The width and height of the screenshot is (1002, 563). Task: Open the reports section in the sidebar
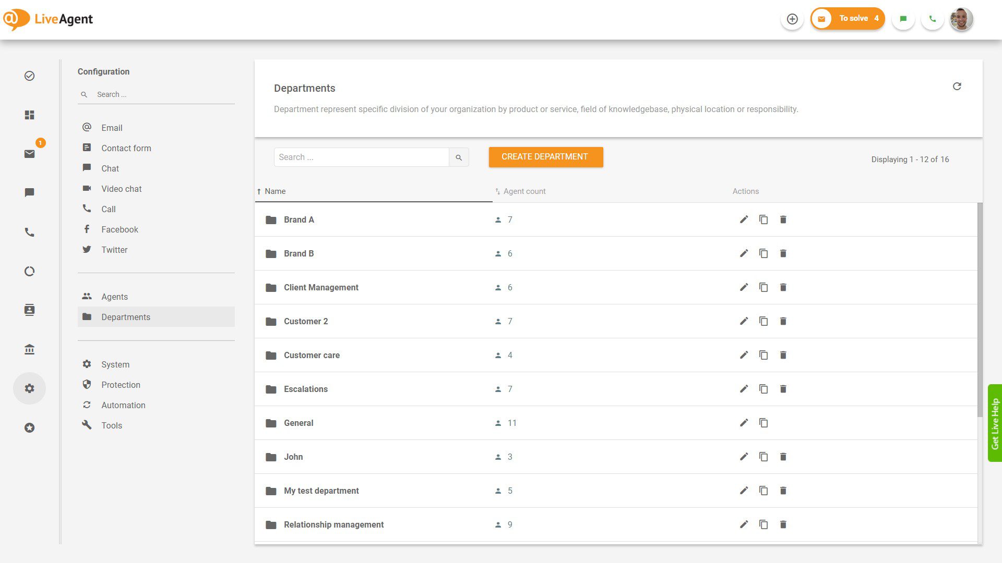click(29, 271)
